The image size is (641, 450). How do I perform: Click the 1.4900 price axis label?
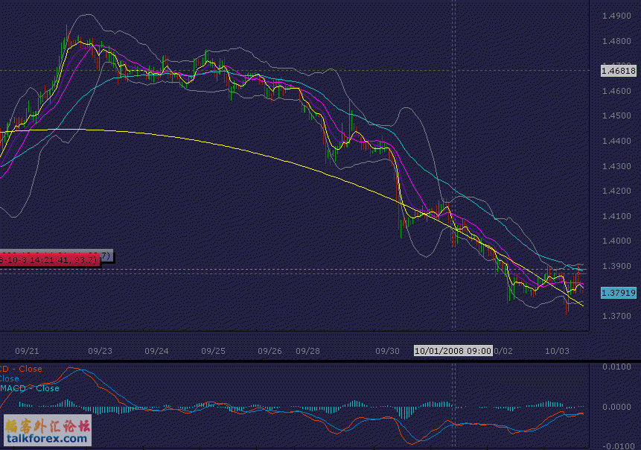pyautogui.click(x=616, y=16)
